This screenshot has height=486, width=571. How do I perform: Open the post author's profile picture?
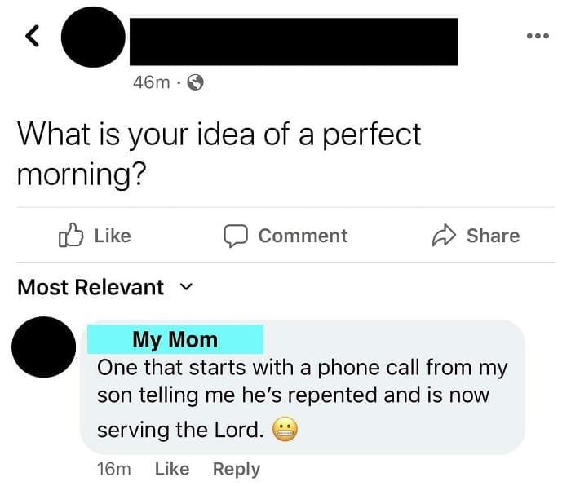93,37
